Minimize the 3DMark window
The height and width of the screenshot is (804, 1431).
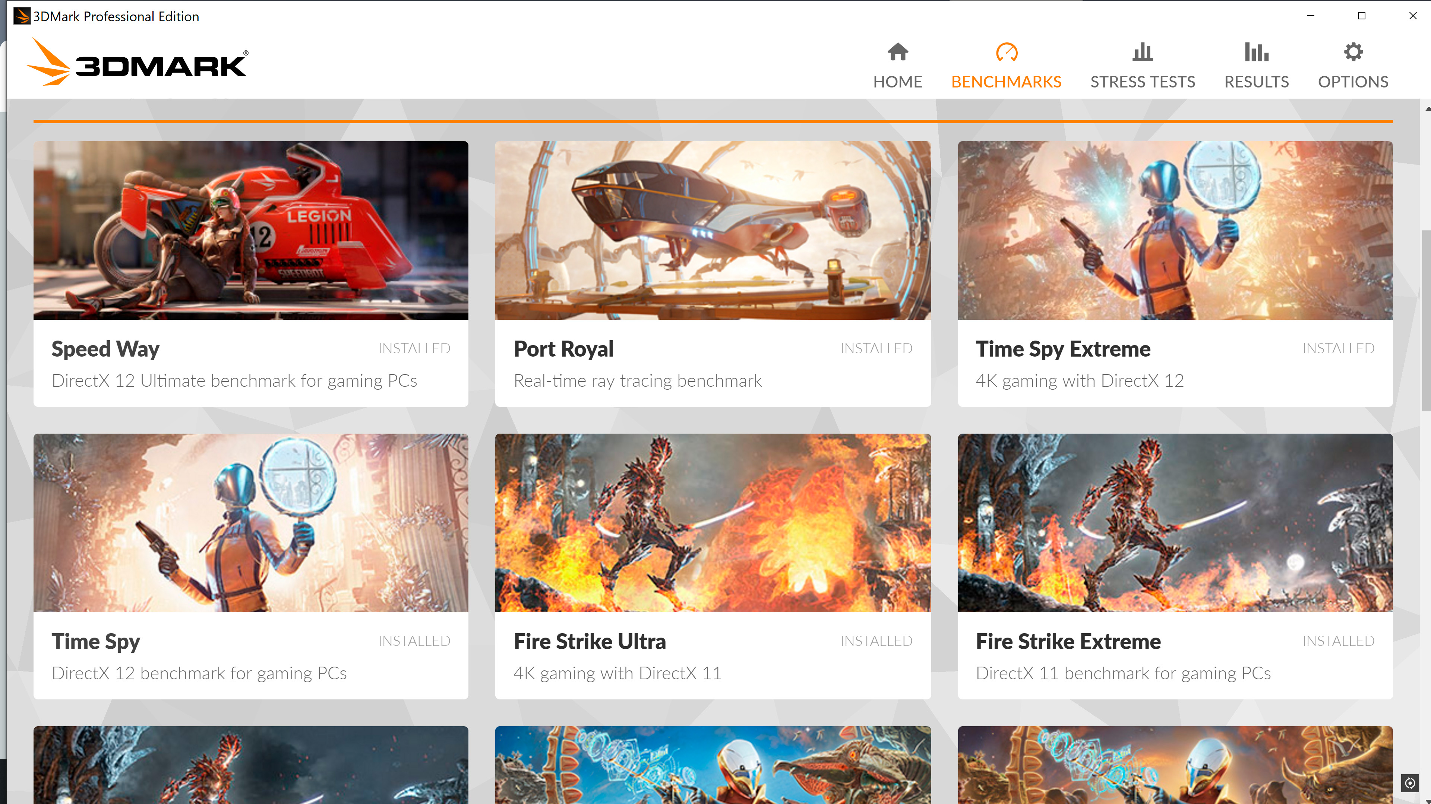coord(1311,16)
